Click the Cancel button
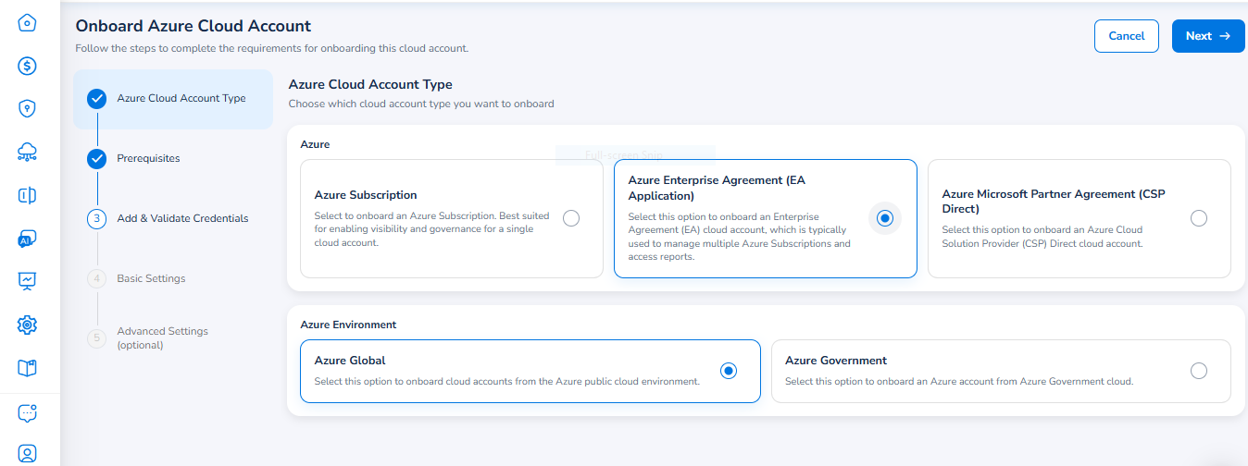The width and height of the screenshot is (1248, 466). coord(1127,36)
